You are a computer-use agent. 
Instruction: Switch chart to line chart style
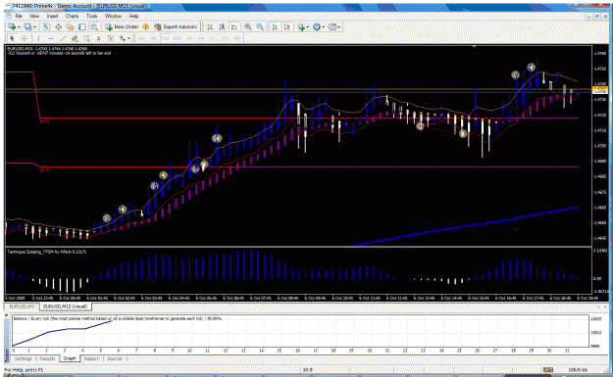coord(234,26)
